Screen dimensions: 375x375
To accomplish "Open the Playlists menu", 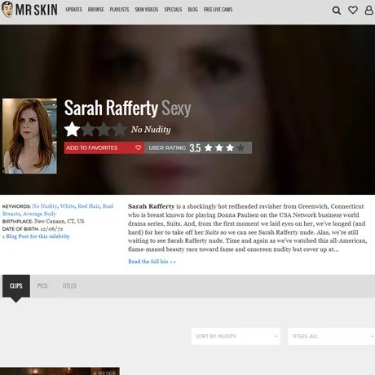I will [x=119, y=10].
